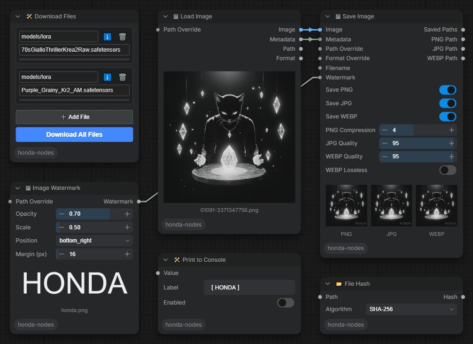
Task: Click Save Image's WEBP Path output socket
Action: (x=463, y=58)
